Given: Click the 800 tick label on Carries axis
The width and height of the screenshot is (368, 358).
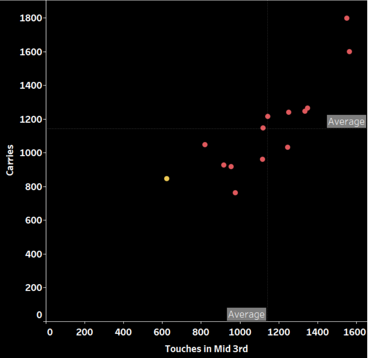Looking at the screenshot, I should [34, 187].
